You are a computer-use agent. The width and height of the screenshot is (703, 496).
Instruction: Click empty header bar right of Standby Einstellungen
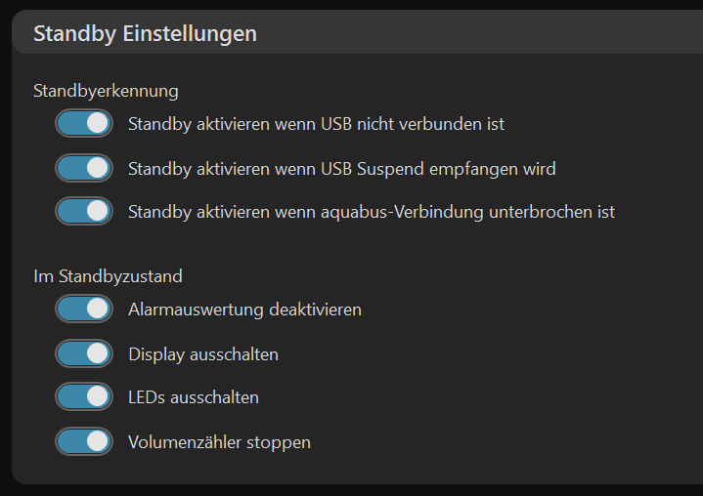(x=489, y=33)
